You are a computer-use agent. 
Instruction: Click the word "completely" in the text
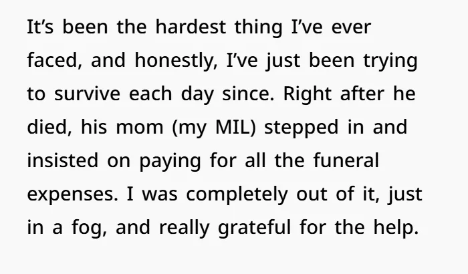coord(237,194)
